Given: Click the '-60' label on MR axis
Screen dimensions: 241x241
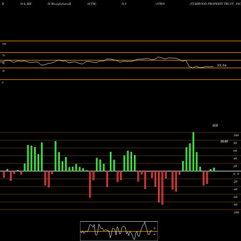Looking at the screenshot, I should pos(235,197).
